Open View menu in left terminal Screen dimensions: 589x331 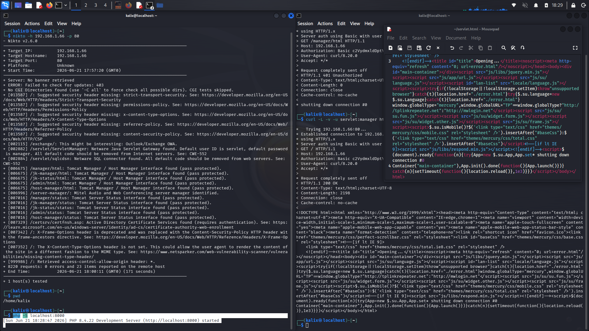pos(62,24)
